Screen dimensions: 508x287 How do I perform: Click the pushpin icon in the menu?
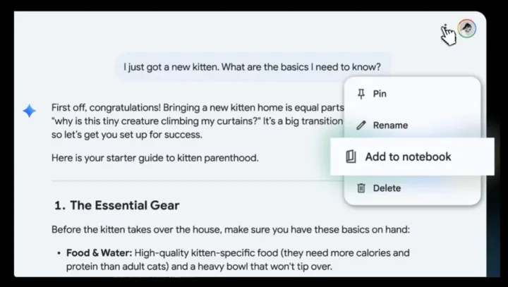(361, 94)
